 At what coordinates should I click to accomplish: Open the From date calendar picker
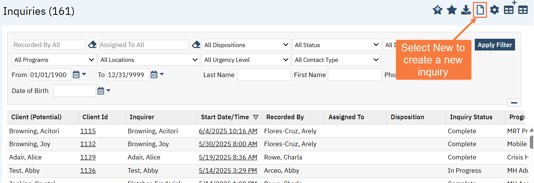coord(76,74)
